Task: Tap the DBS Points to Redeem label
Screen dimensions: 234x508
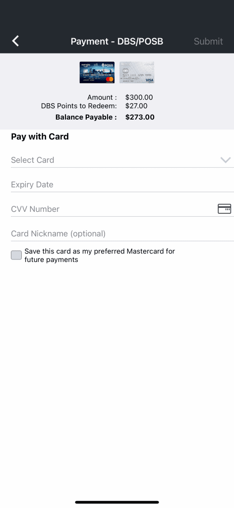Action: (x=79, y=106)
